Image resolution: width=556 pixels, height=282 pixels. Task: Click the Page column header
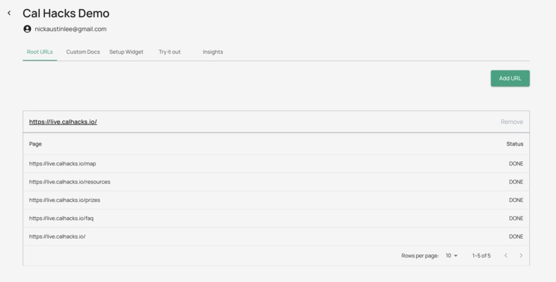(35, 144)
